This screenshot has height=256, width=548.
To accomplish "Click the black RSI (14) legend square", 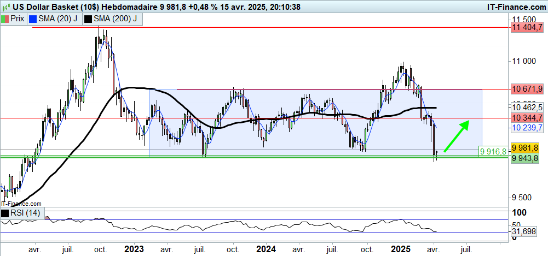I will click(x=5, y=213).
